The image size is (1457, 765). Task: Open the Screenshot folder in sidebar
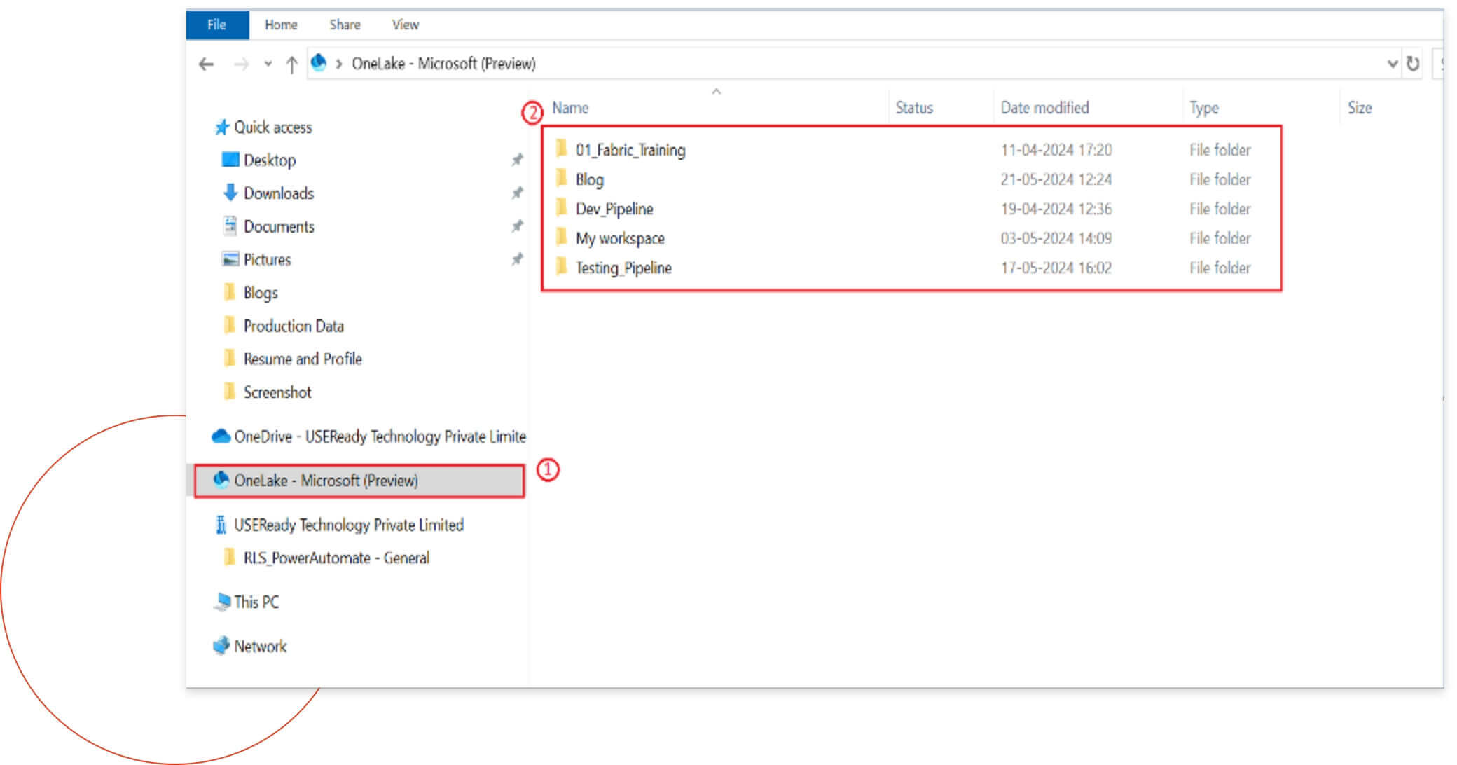click(277, 392)
